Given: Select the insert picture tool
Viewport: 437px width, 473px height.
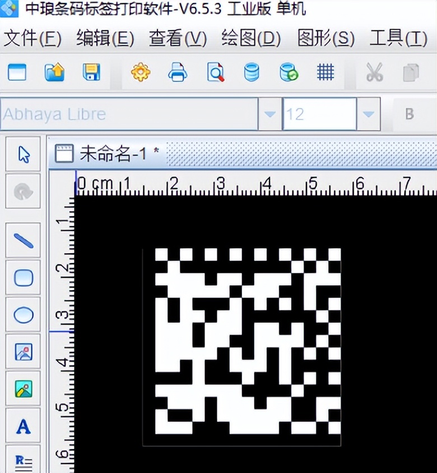Looking at the screenshot, I should click(x=23, y=352).
